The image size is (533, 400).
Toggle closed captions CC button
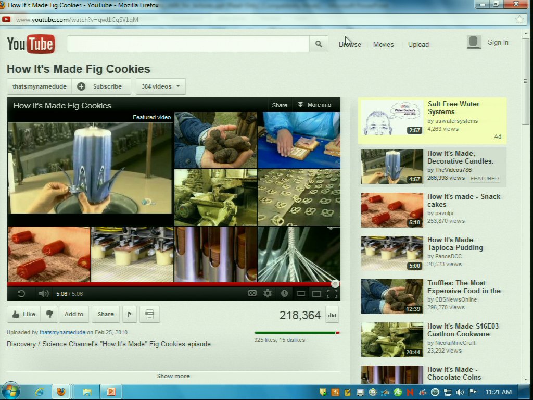(252, 293)
